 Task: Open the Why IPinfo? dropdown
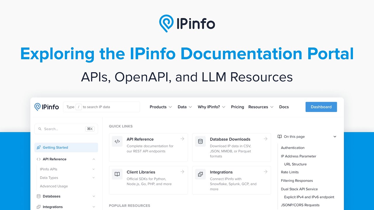(x=212, y=107)
